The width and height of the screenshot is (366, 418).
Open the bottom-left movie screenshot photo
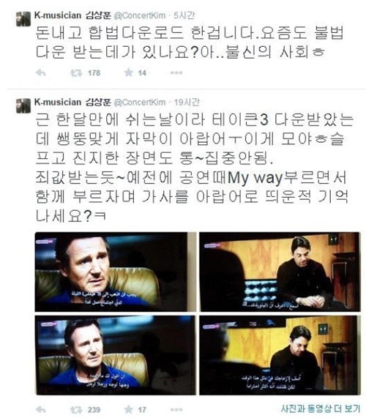[x=116, y=355]
